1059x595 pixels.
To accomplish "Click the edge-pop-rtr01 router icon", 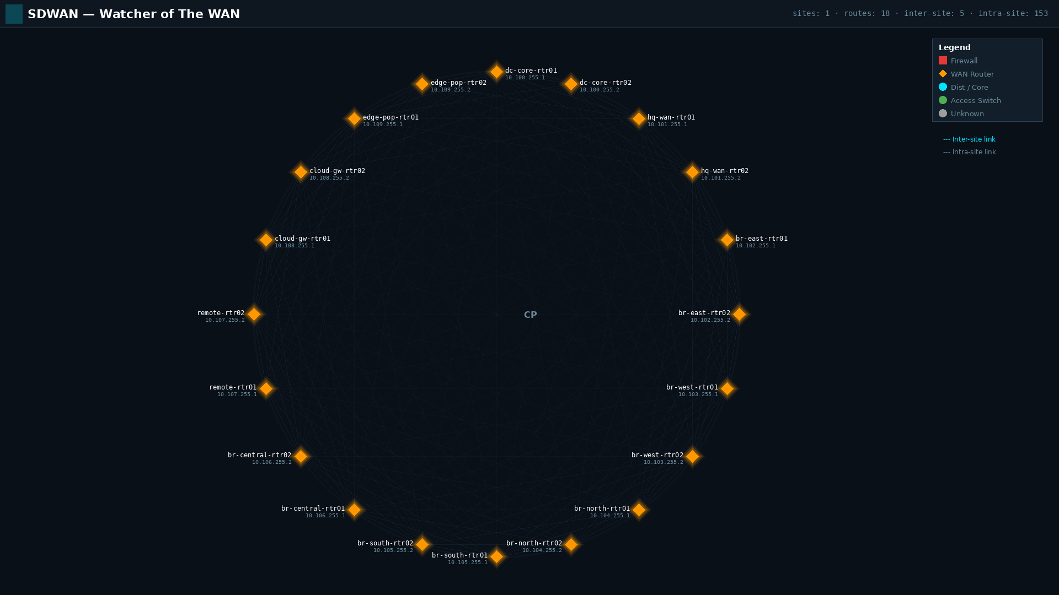I will click(x=355, y=118).
